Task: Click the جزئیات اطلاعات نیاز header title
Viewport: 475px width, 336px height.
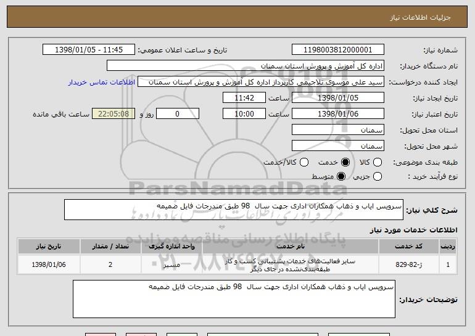Action: [420, 17]
